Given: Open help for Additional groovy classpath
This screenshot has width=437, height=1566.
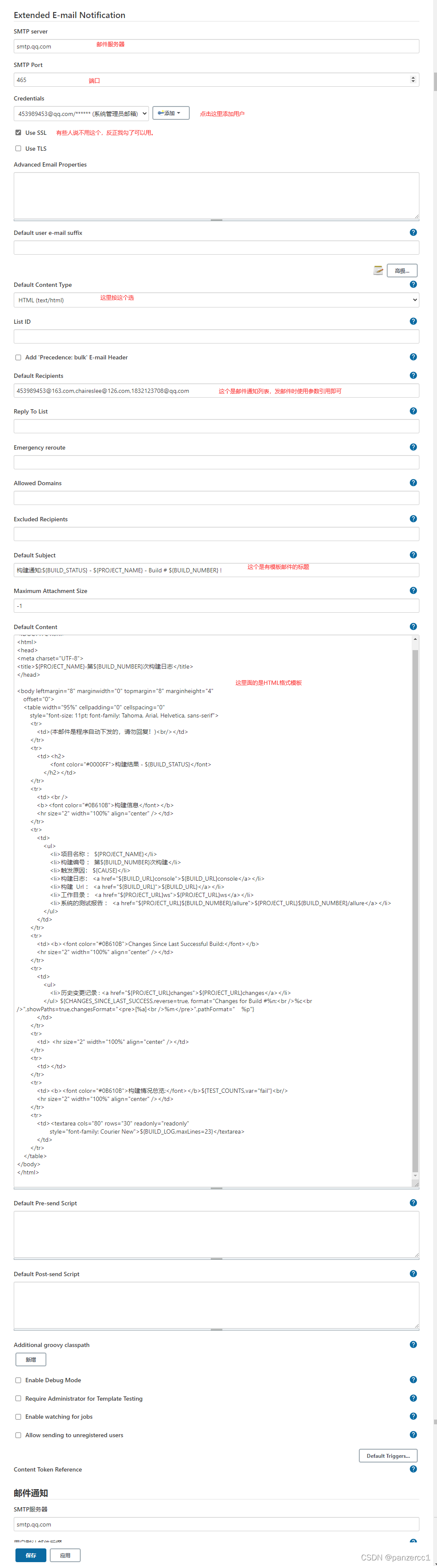Looking at the screenshot, I should 413,1344.
